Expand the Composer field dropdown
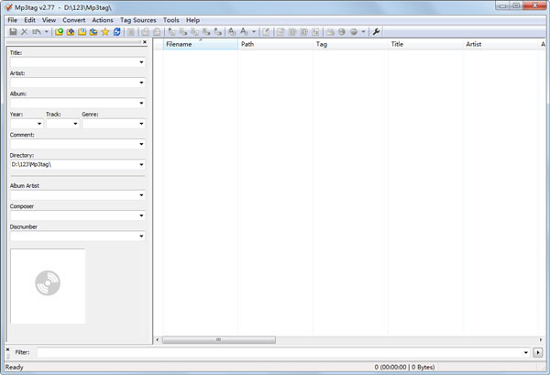This screenshot has width=550, height=375. pos(141,215)
